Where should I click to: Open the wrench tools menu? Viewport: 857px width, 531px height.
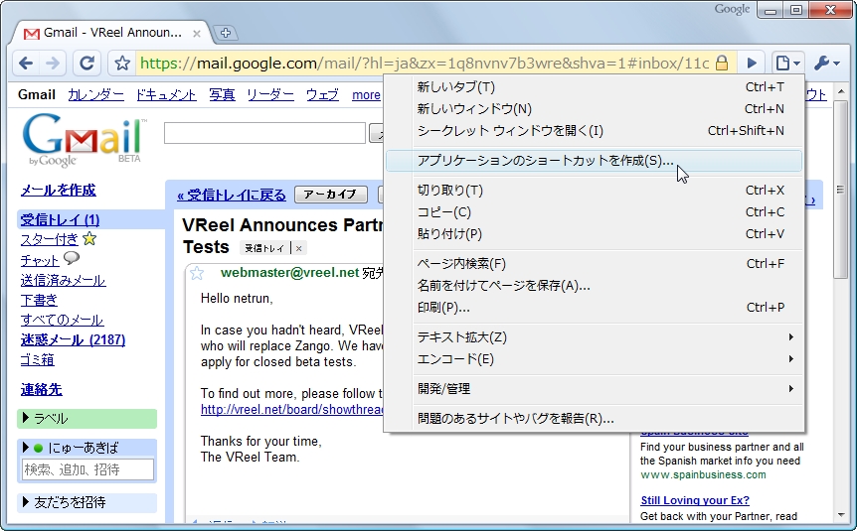[x=826, y=64]
